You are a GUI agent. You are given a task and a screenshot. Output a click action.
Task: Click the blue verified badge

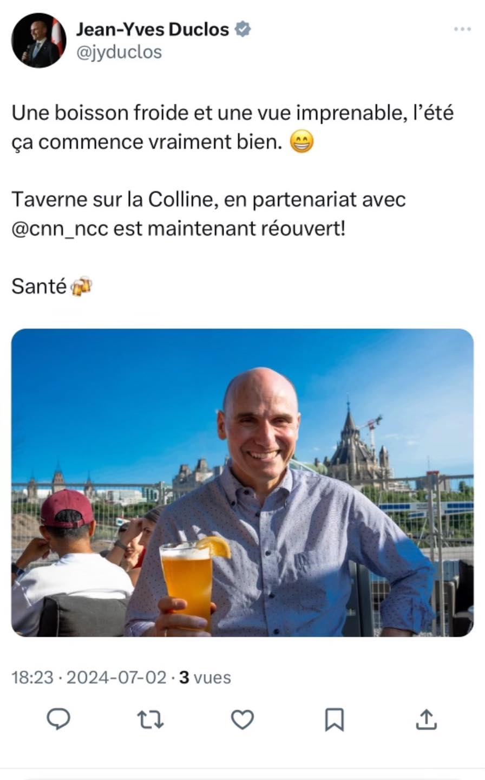242,29
